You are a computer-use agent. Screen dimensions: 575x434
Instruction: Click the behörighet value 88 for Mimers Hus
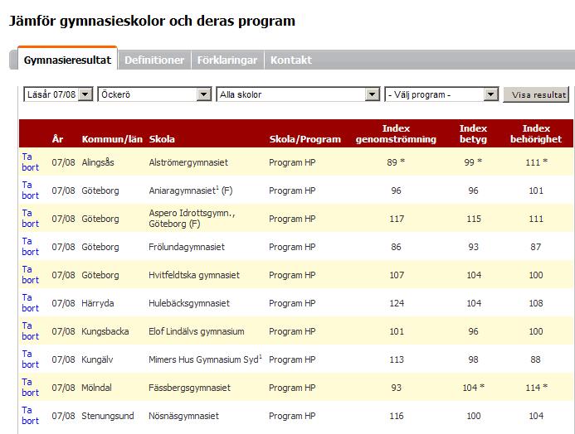point(535,359)
